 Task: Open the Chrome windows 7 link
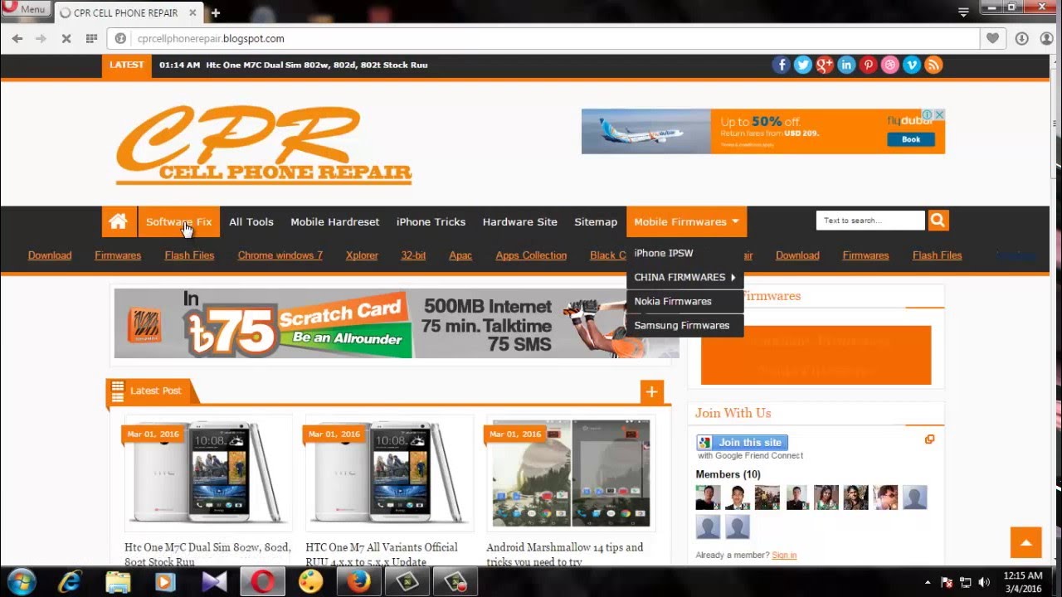pos(280,255)
